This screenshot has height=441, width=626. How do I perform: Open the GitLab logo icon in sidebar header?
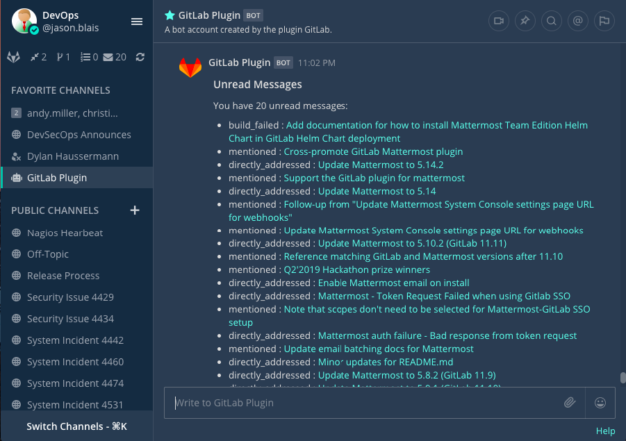coord(13,56)
